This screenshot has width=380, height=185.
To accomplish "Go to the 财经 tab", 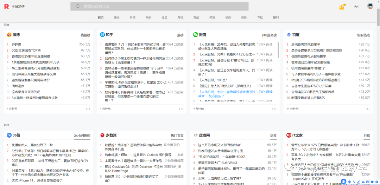I will pyautogui.click(x=196, y=18).
